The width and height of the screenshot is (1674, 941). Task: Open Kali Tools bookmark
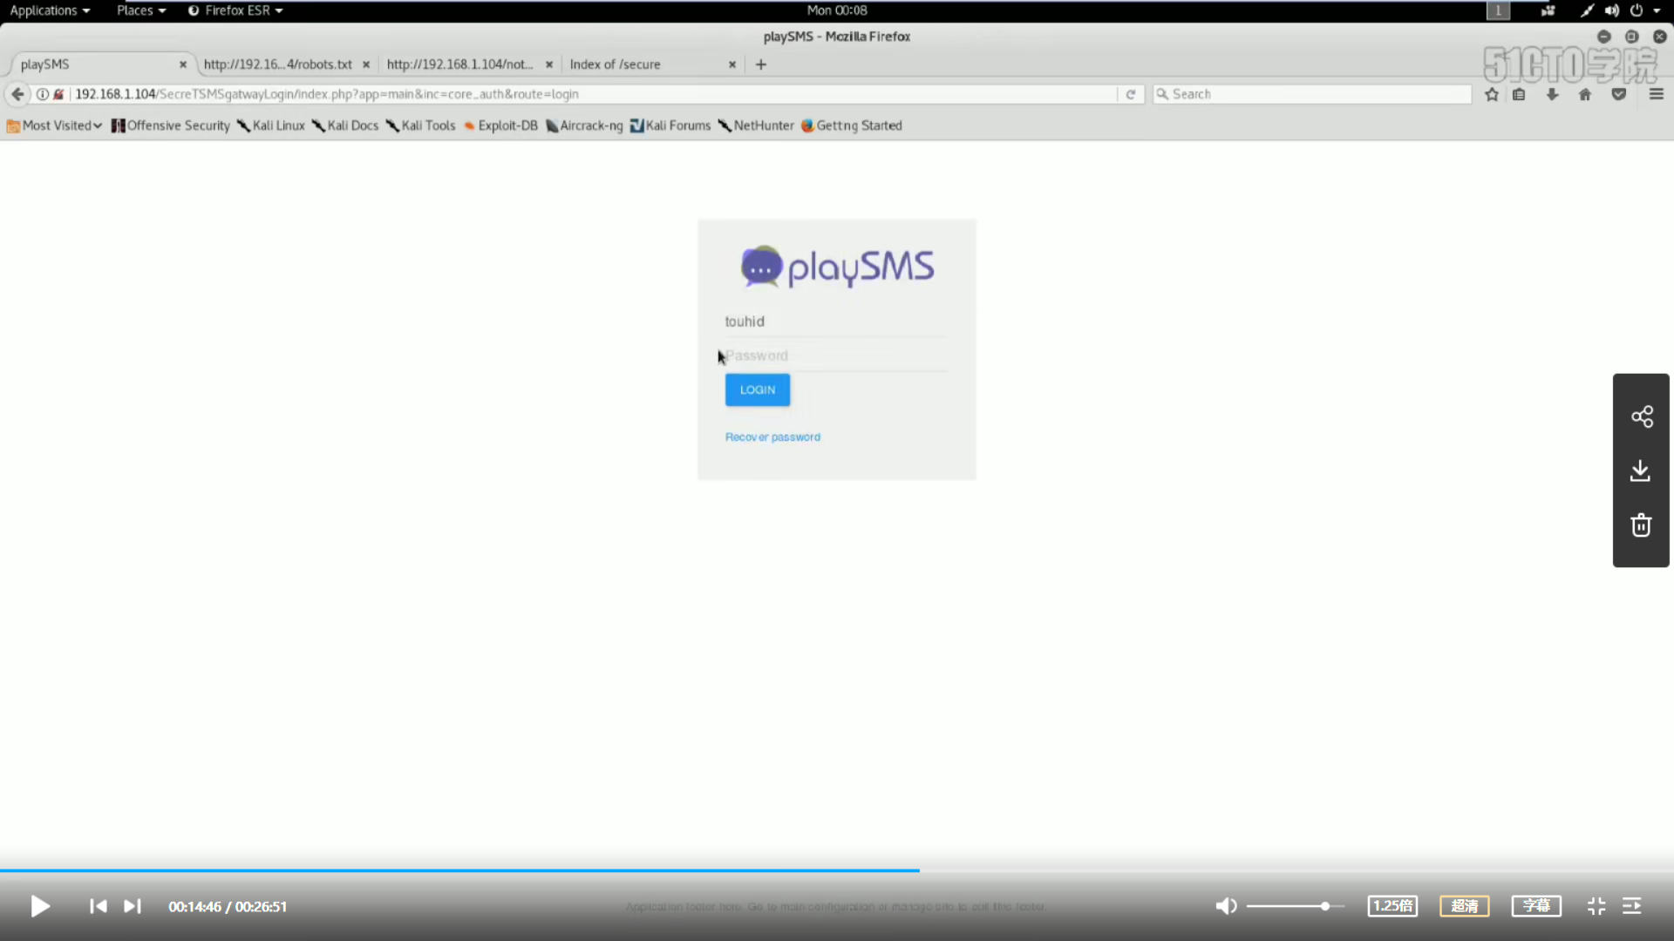point(421,125)
